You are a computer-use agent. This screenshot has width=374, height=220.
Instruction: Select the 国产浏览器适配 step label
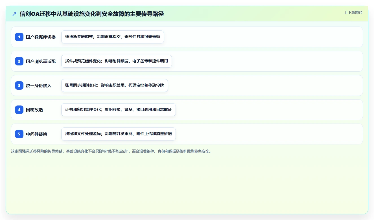pyautogui.click(x=41, y=61)
